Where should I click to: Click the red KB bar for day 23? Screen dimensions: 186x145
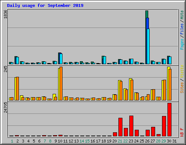(x=131, y=126)
